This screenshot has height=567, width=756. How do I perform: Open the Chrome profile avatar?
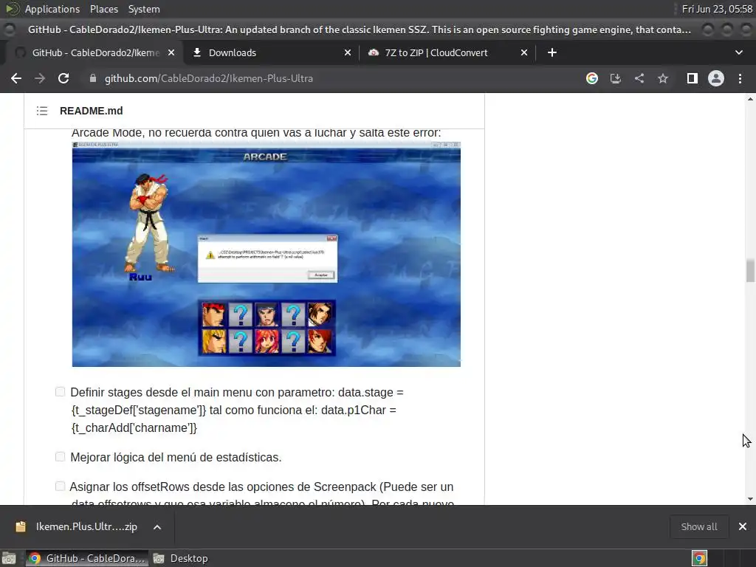716,78
